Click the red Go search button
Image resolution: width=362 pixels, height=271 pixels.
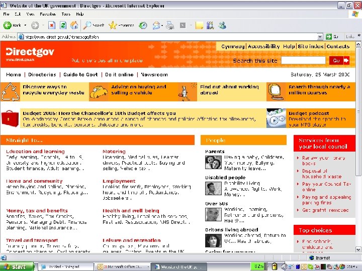click(339, 60)
